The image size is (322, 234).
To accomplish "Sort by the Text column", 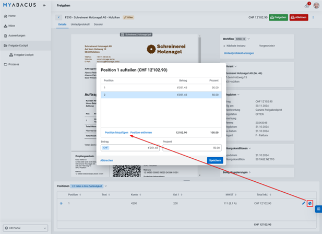I will [106, 194].
